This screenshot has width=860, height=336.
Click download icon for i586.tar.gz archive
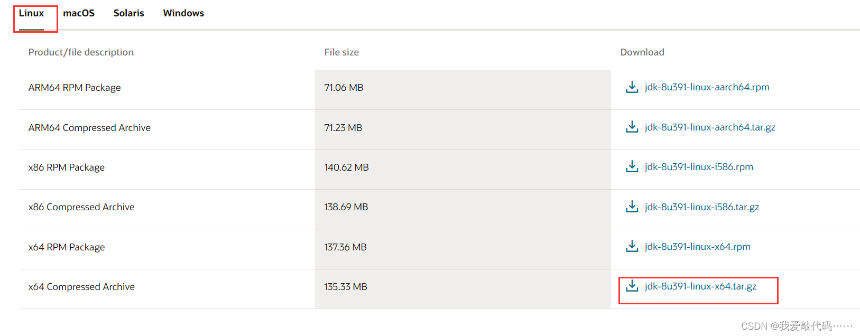(x=632, y=207)
